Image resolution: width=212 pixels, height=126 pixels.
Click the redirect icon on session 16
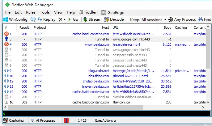click(6, 102)
